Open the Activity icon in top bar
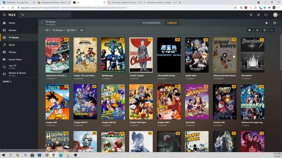 tap(251, 15)
